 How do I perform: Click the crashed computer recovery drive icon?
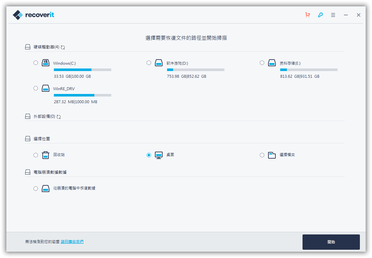tap(45, 188)
